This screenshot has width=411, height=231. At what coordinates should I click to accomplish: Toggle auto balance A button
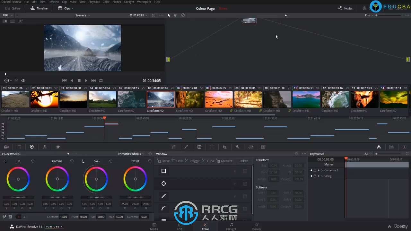pos(10,217)
